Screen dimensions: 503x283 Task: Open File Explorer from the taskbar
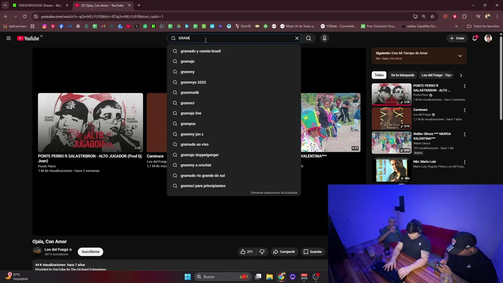(269, 277)
